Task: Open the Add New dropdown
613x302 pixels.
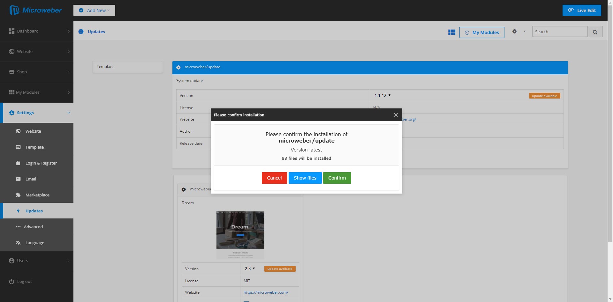Action: 94,10
